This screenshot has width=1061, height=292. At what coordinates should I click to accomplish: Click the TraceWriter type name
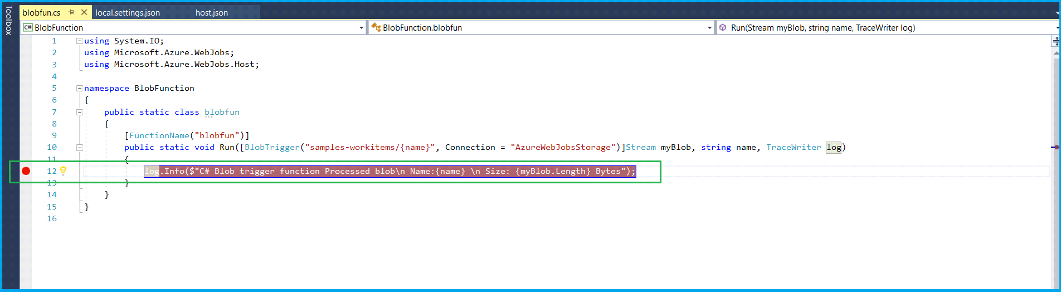[794, 147]
